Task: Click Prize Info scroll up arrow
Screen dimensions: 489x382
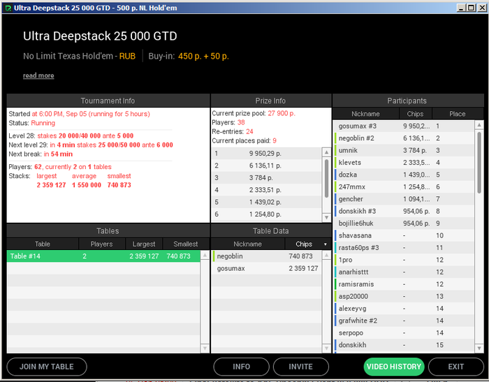Action: click(x=326, y=152)
